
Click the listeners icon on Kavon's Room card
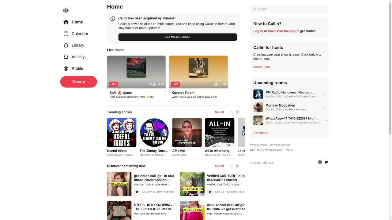click(216, 84)
